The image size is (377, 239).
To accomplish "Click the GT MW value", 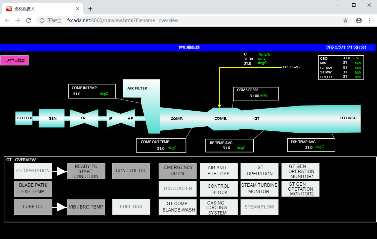I will click(345, 68).
